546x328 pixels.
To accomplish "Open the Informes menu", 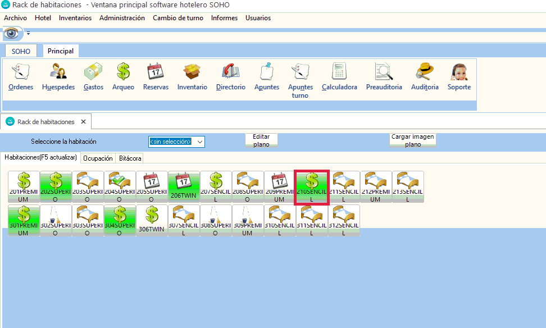I will tap(224, 18).
